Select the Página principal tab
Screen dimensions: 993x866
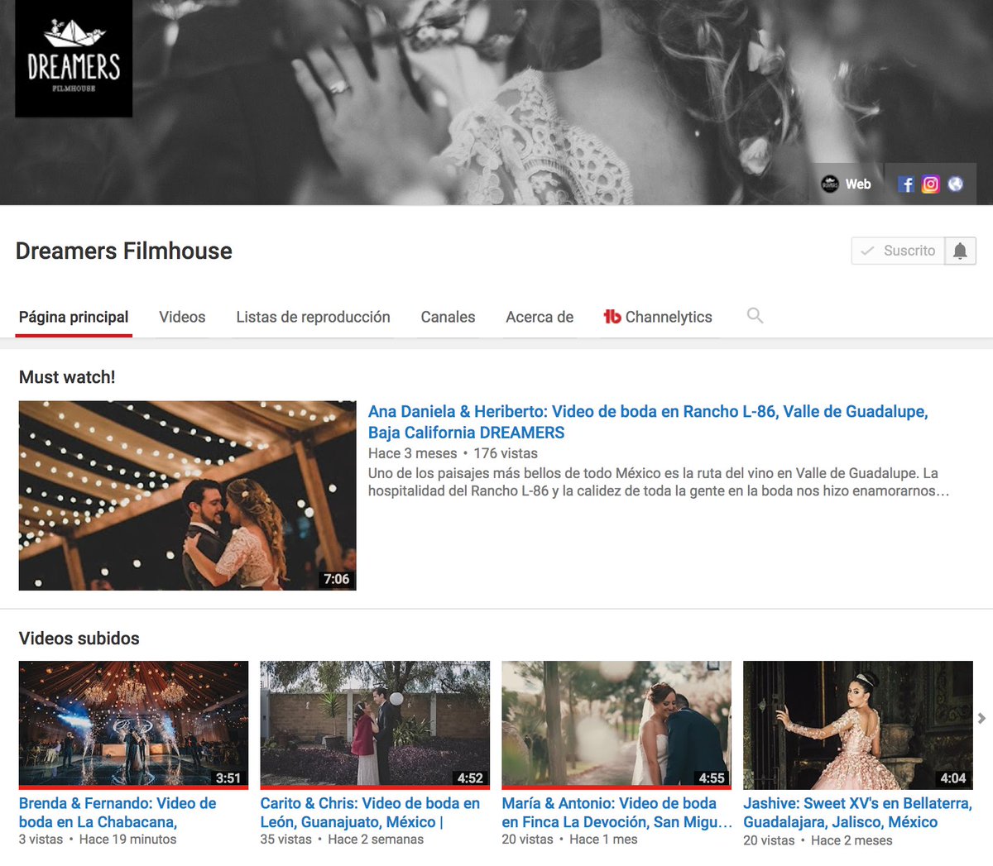[74, 317]
